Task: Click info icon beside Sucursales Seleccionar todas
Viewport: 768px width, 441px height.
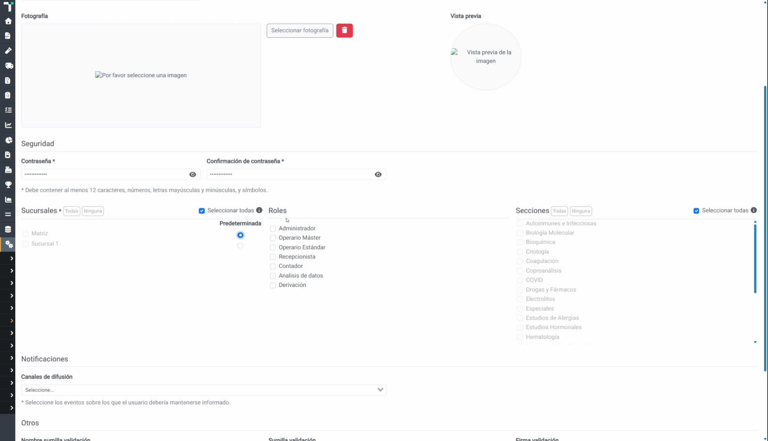Action: [259, 210]
